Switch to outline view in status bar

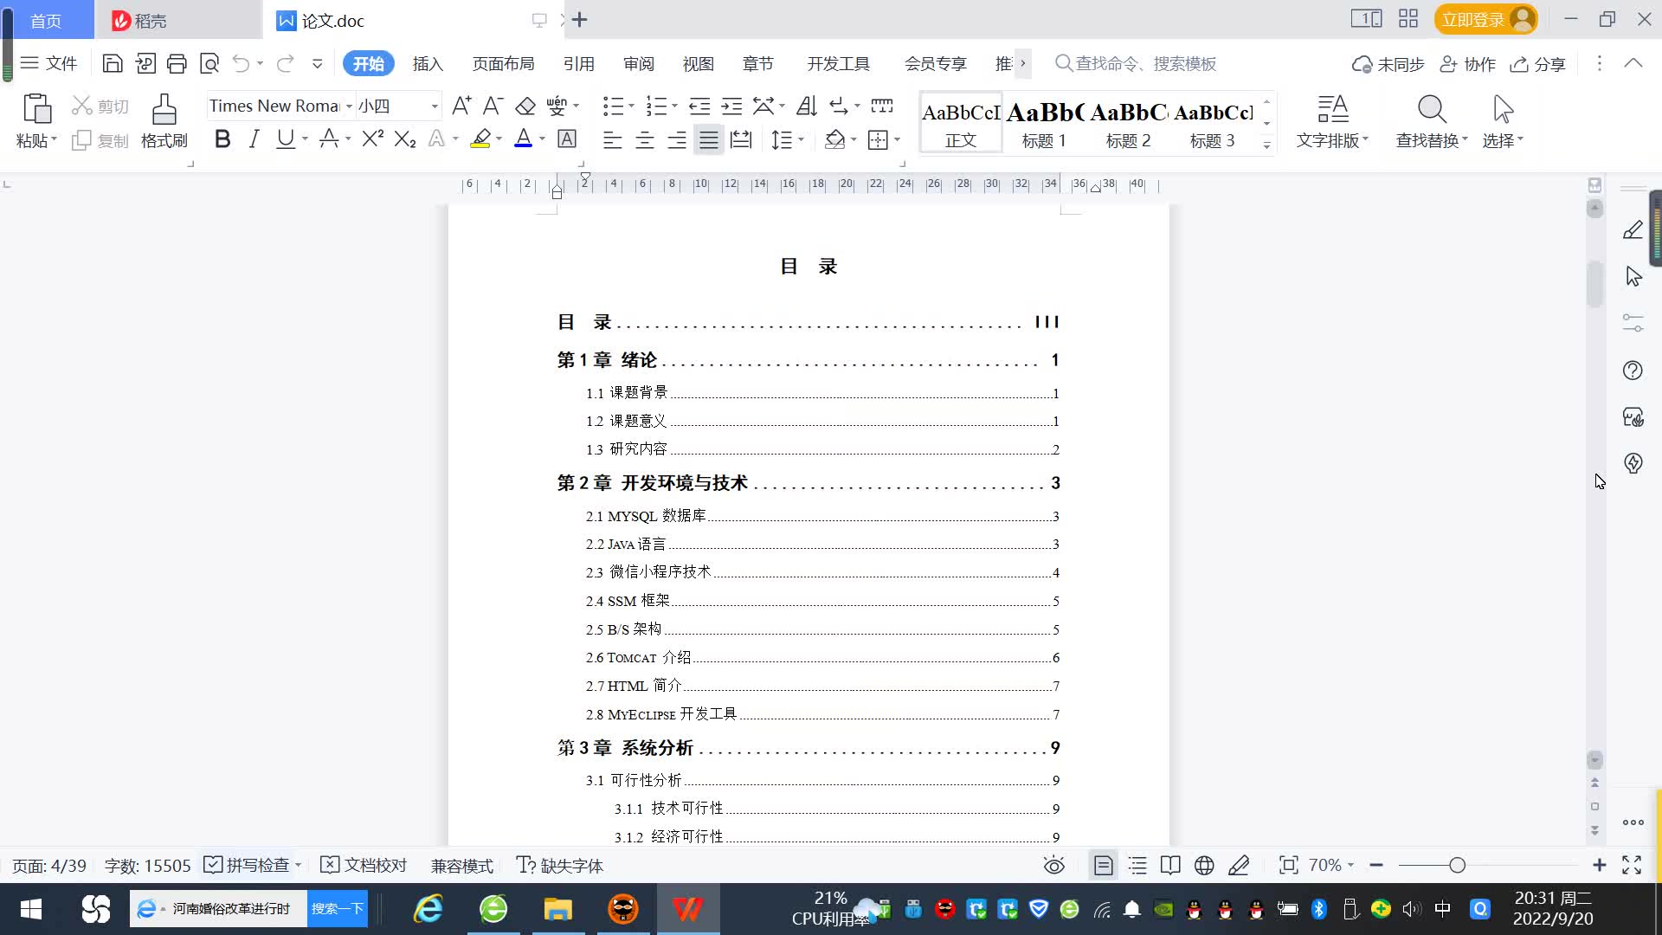point(1137,865)
